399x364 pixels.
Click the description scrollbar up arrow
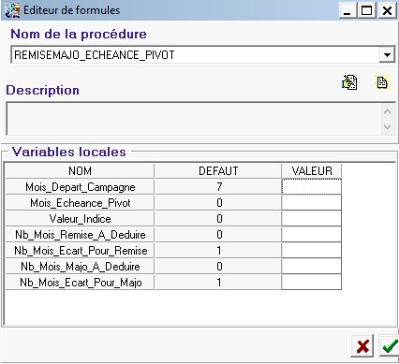pos(387,111)
